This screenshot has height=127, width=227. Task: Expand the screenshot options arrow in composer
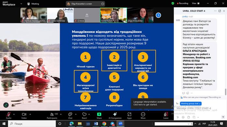pos(198,117)
